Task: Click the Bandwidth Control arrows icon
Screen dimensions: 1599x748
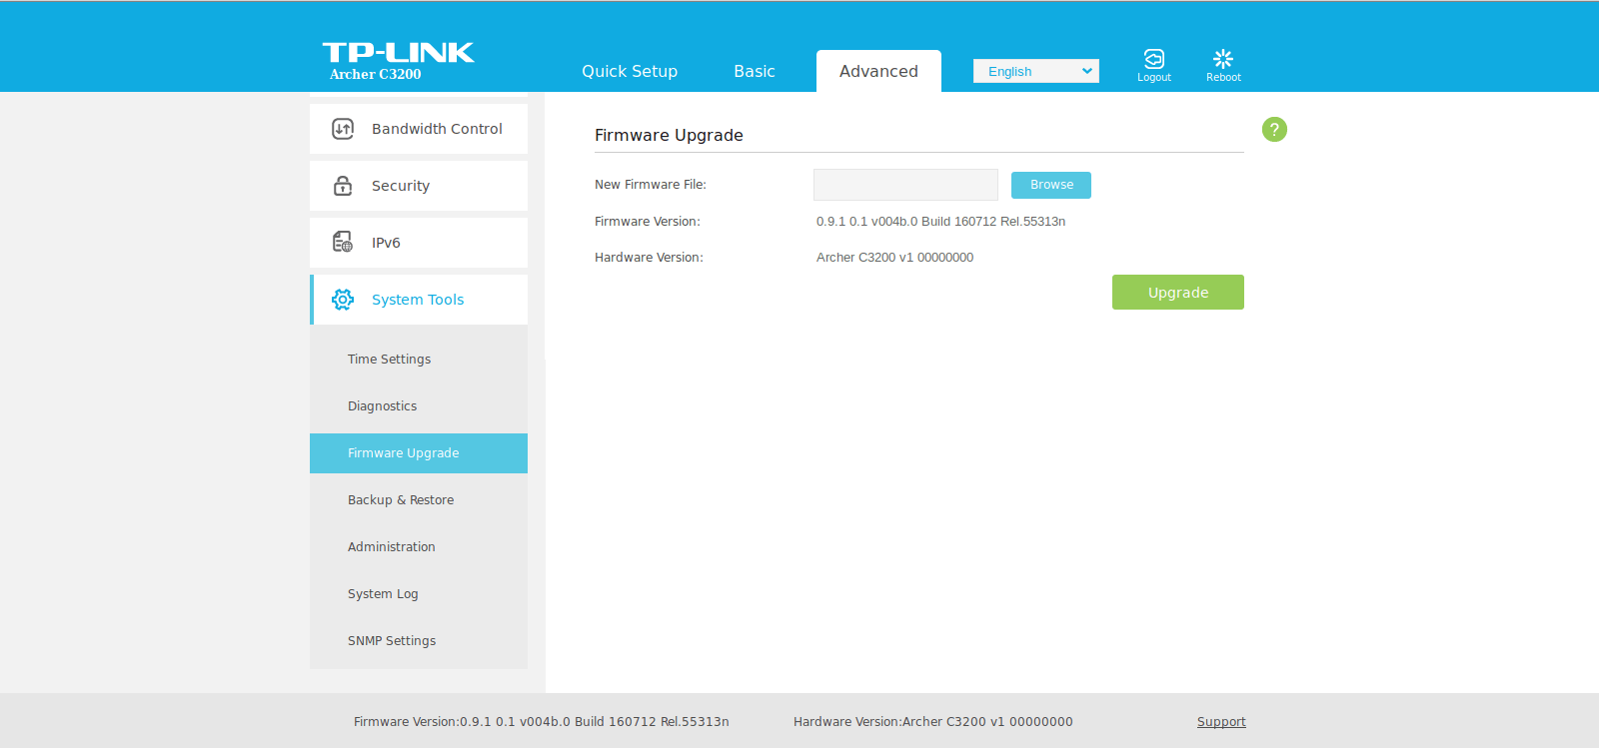Action: click(x=343, y=129)
